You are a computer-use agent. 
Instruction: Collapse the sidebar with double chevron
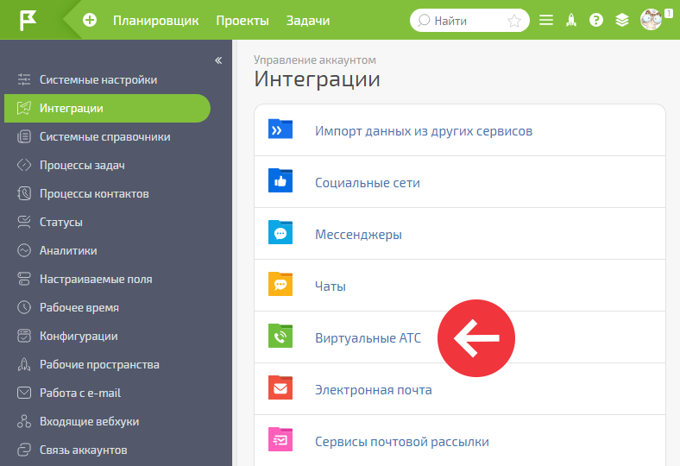coord(218,60)
